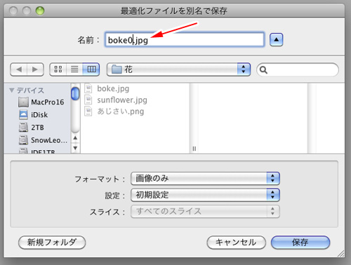
Task: Click the window resize grip
Action: pos(340,254)
